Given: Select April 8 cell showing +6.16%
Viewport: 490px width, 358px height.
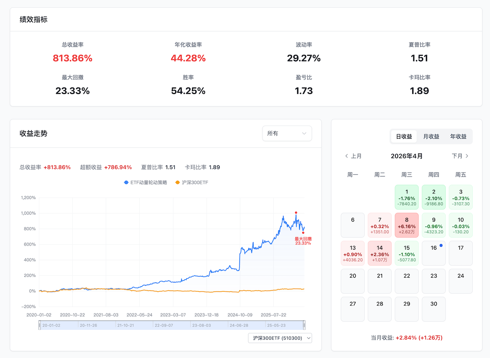Looking at the screenshot, I should 407,225.
